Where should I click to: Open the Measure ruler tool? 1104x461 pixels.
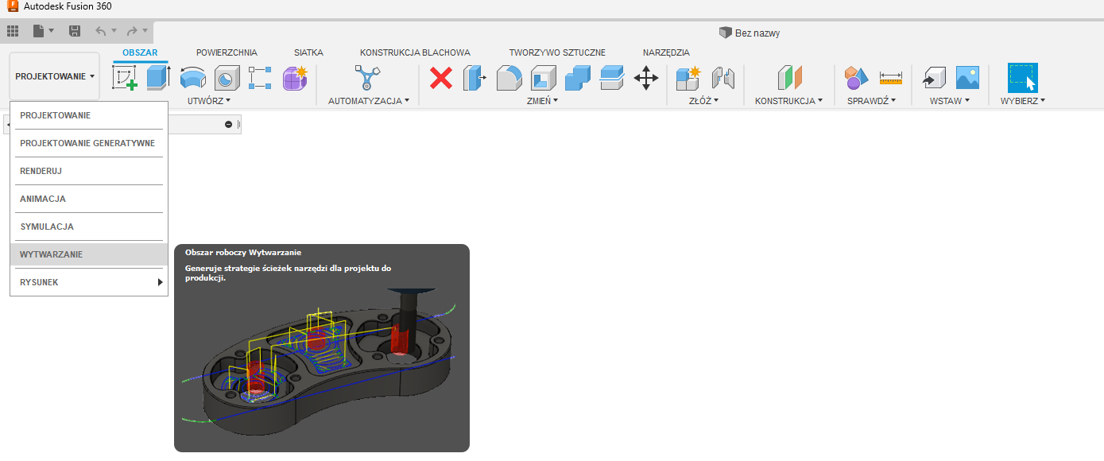click(x=891, y=78)
